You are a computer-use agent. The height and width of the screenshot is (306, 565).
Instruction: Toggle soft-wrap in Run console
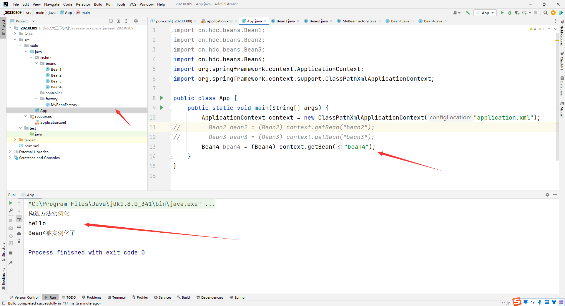[19, 219]
